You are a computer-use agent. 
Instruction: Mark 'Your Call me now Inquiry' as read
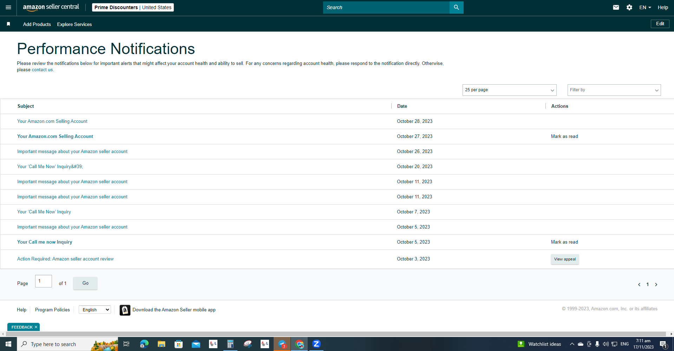tap(564, 242)
